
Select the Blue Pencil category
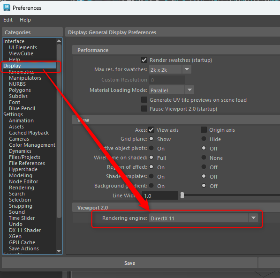pos(22,108)
